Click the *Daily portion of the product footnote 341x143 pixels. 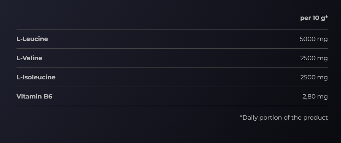(284, 118)
